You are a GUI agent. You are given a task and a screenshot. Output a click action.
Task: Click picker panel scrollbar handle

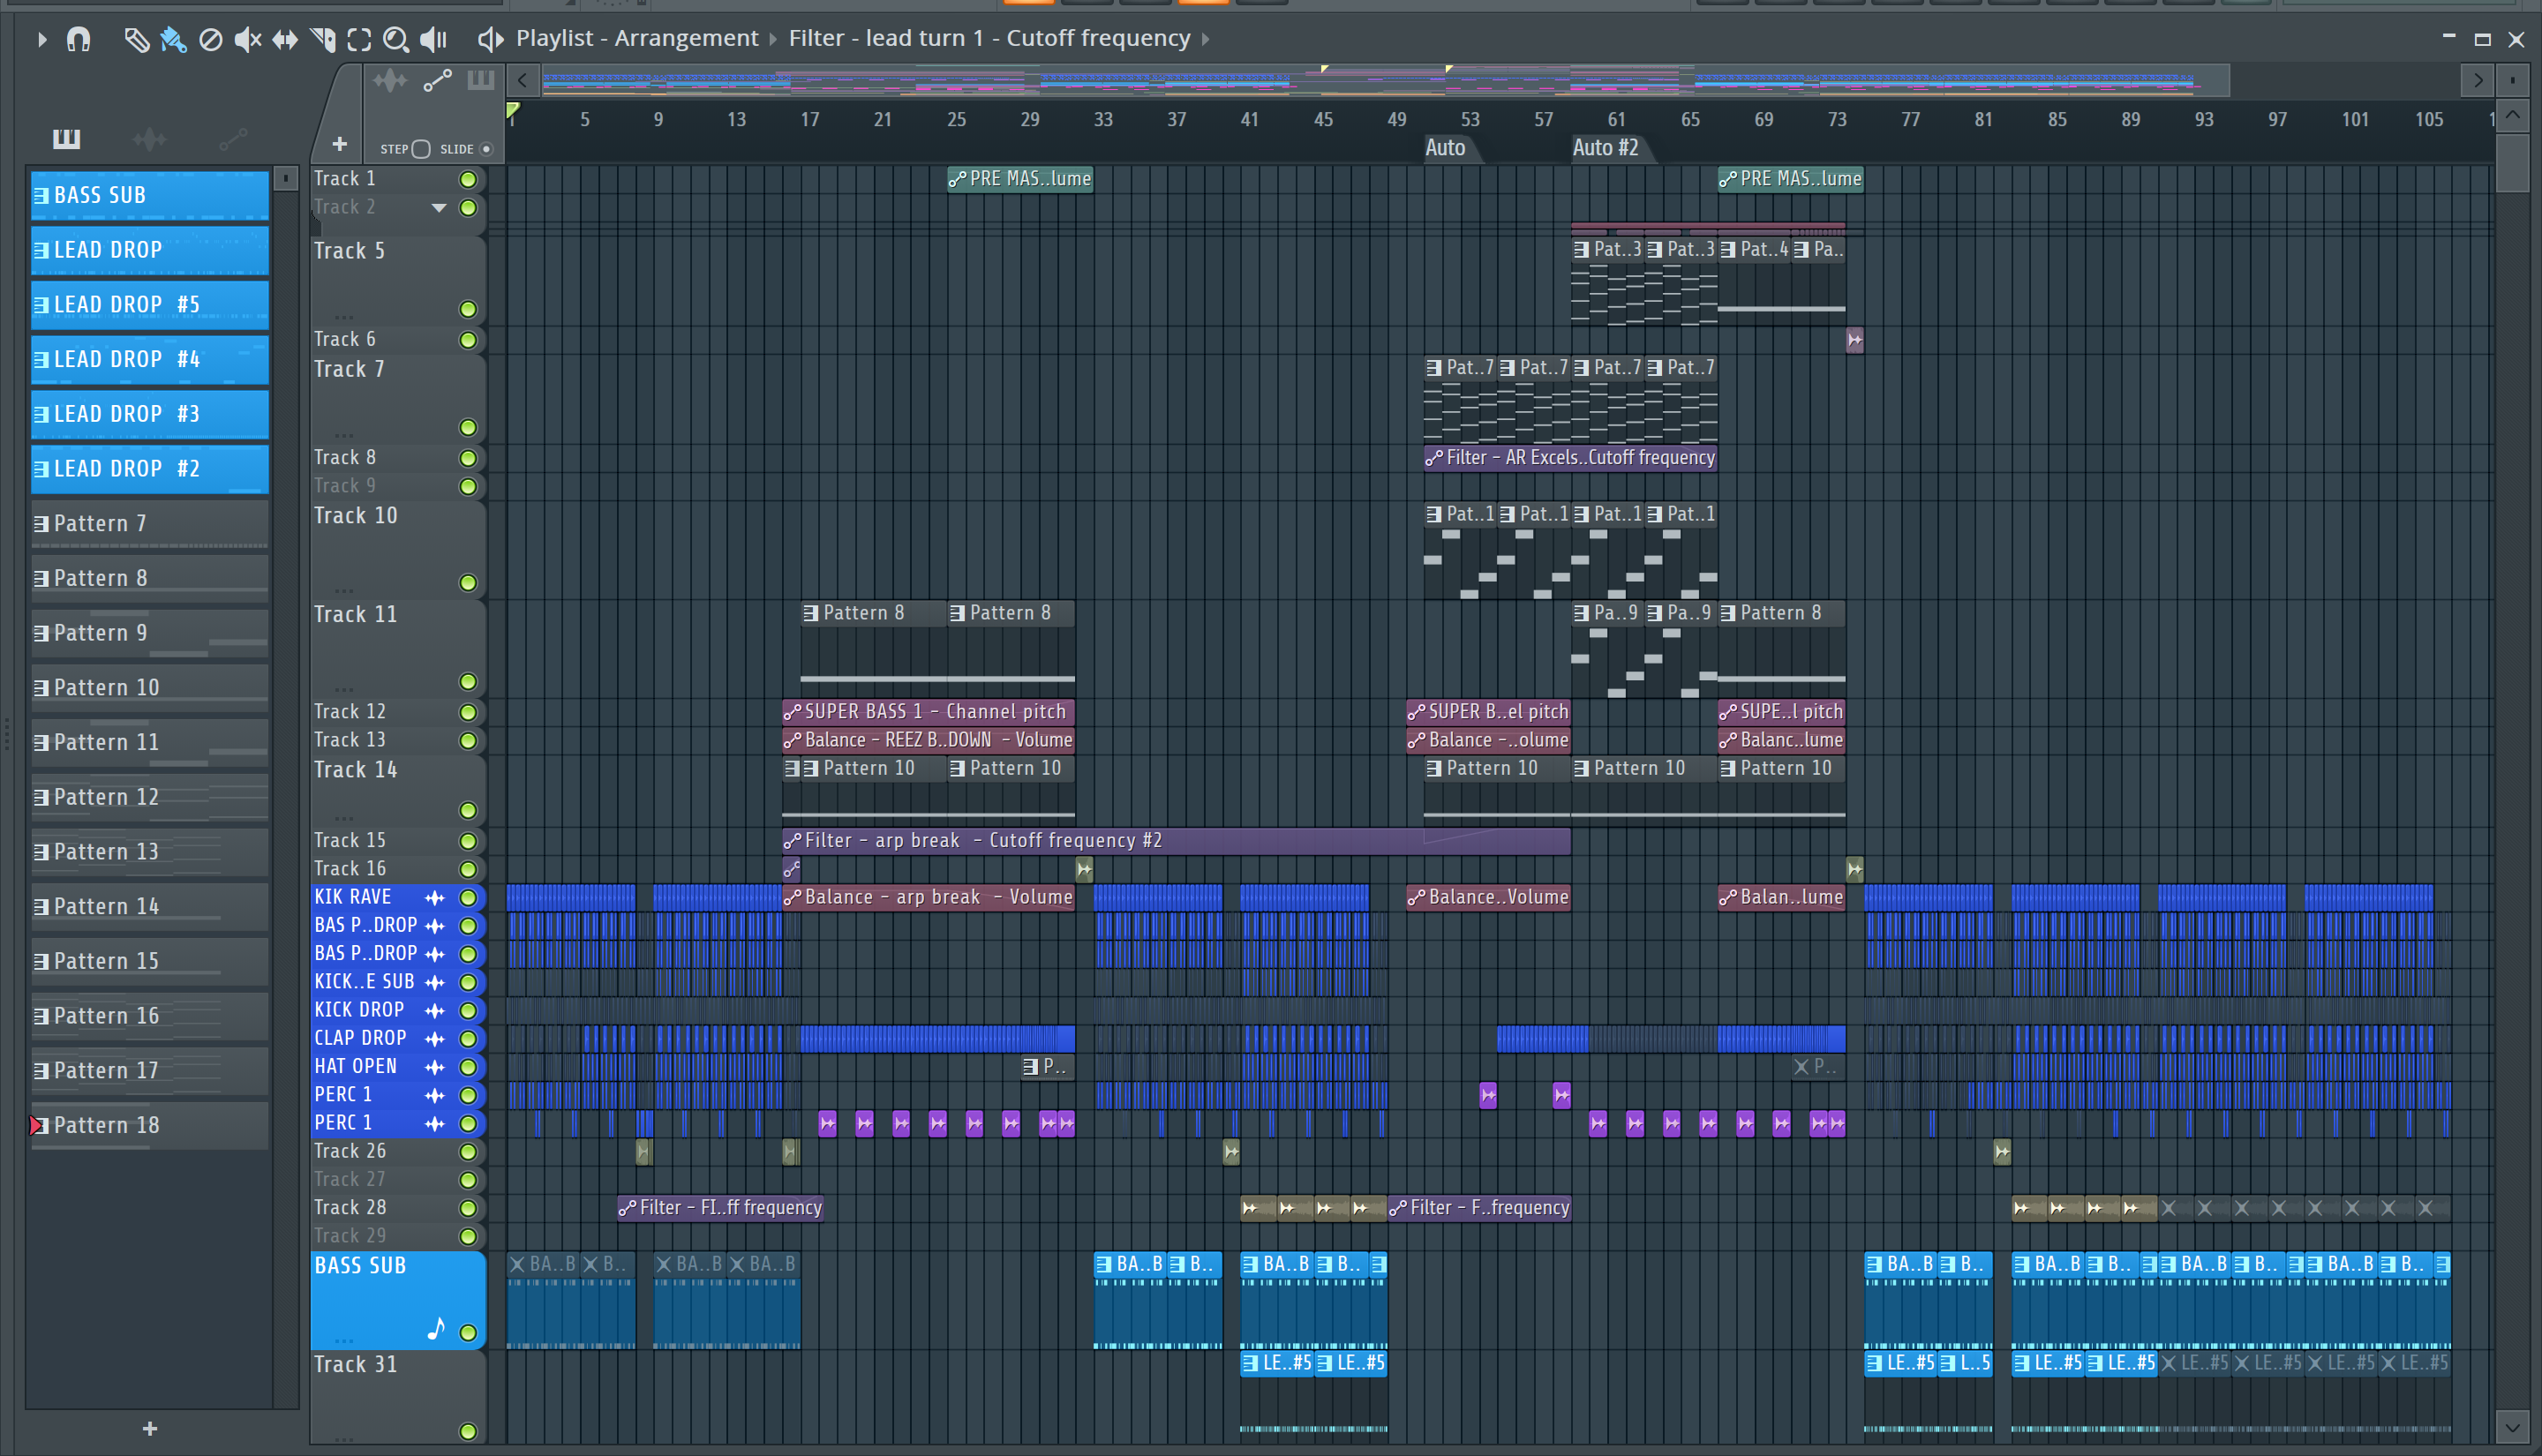(285, 179)
